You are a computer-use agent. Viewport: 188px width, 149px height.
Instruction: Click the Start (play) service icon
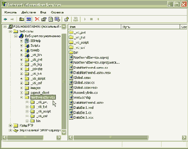pyautogui.click(x=85, y=19)
